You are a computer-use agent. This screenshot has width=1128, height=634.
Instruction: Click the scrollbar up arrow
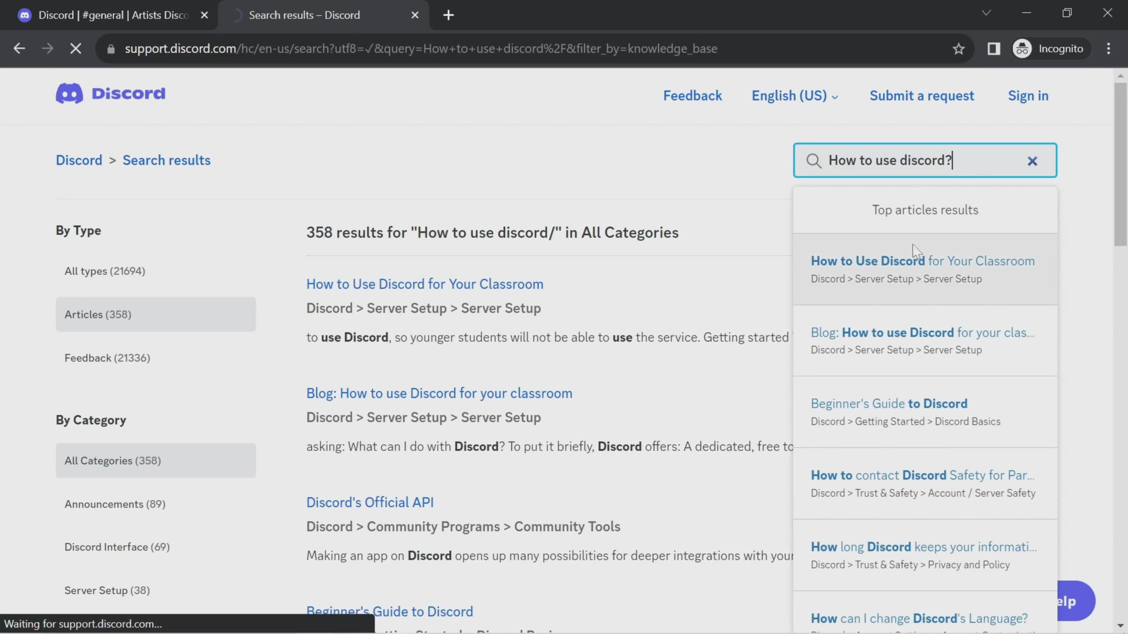click(1120, 76)
